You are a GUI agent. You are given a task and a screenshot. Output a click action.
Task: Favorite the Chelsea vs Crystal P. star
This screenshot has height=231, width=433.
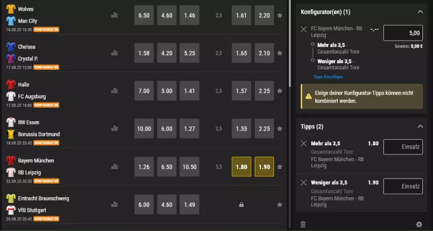tap(280, 53)
